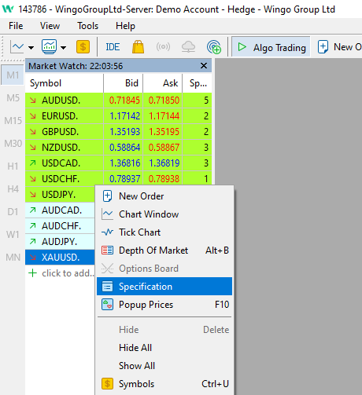The width and height of the screenshot is (362, 395).
Task: Choose Show All in context menu
Action: pos(164,366)
